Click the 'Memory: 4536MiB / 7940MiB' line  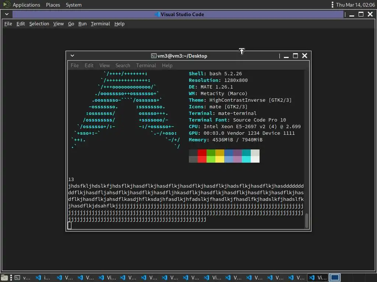[226, 140]
